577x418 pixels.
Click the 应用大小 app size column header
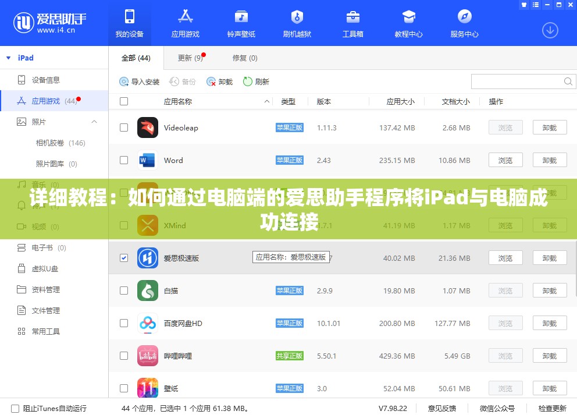click(x=400, y=102)
